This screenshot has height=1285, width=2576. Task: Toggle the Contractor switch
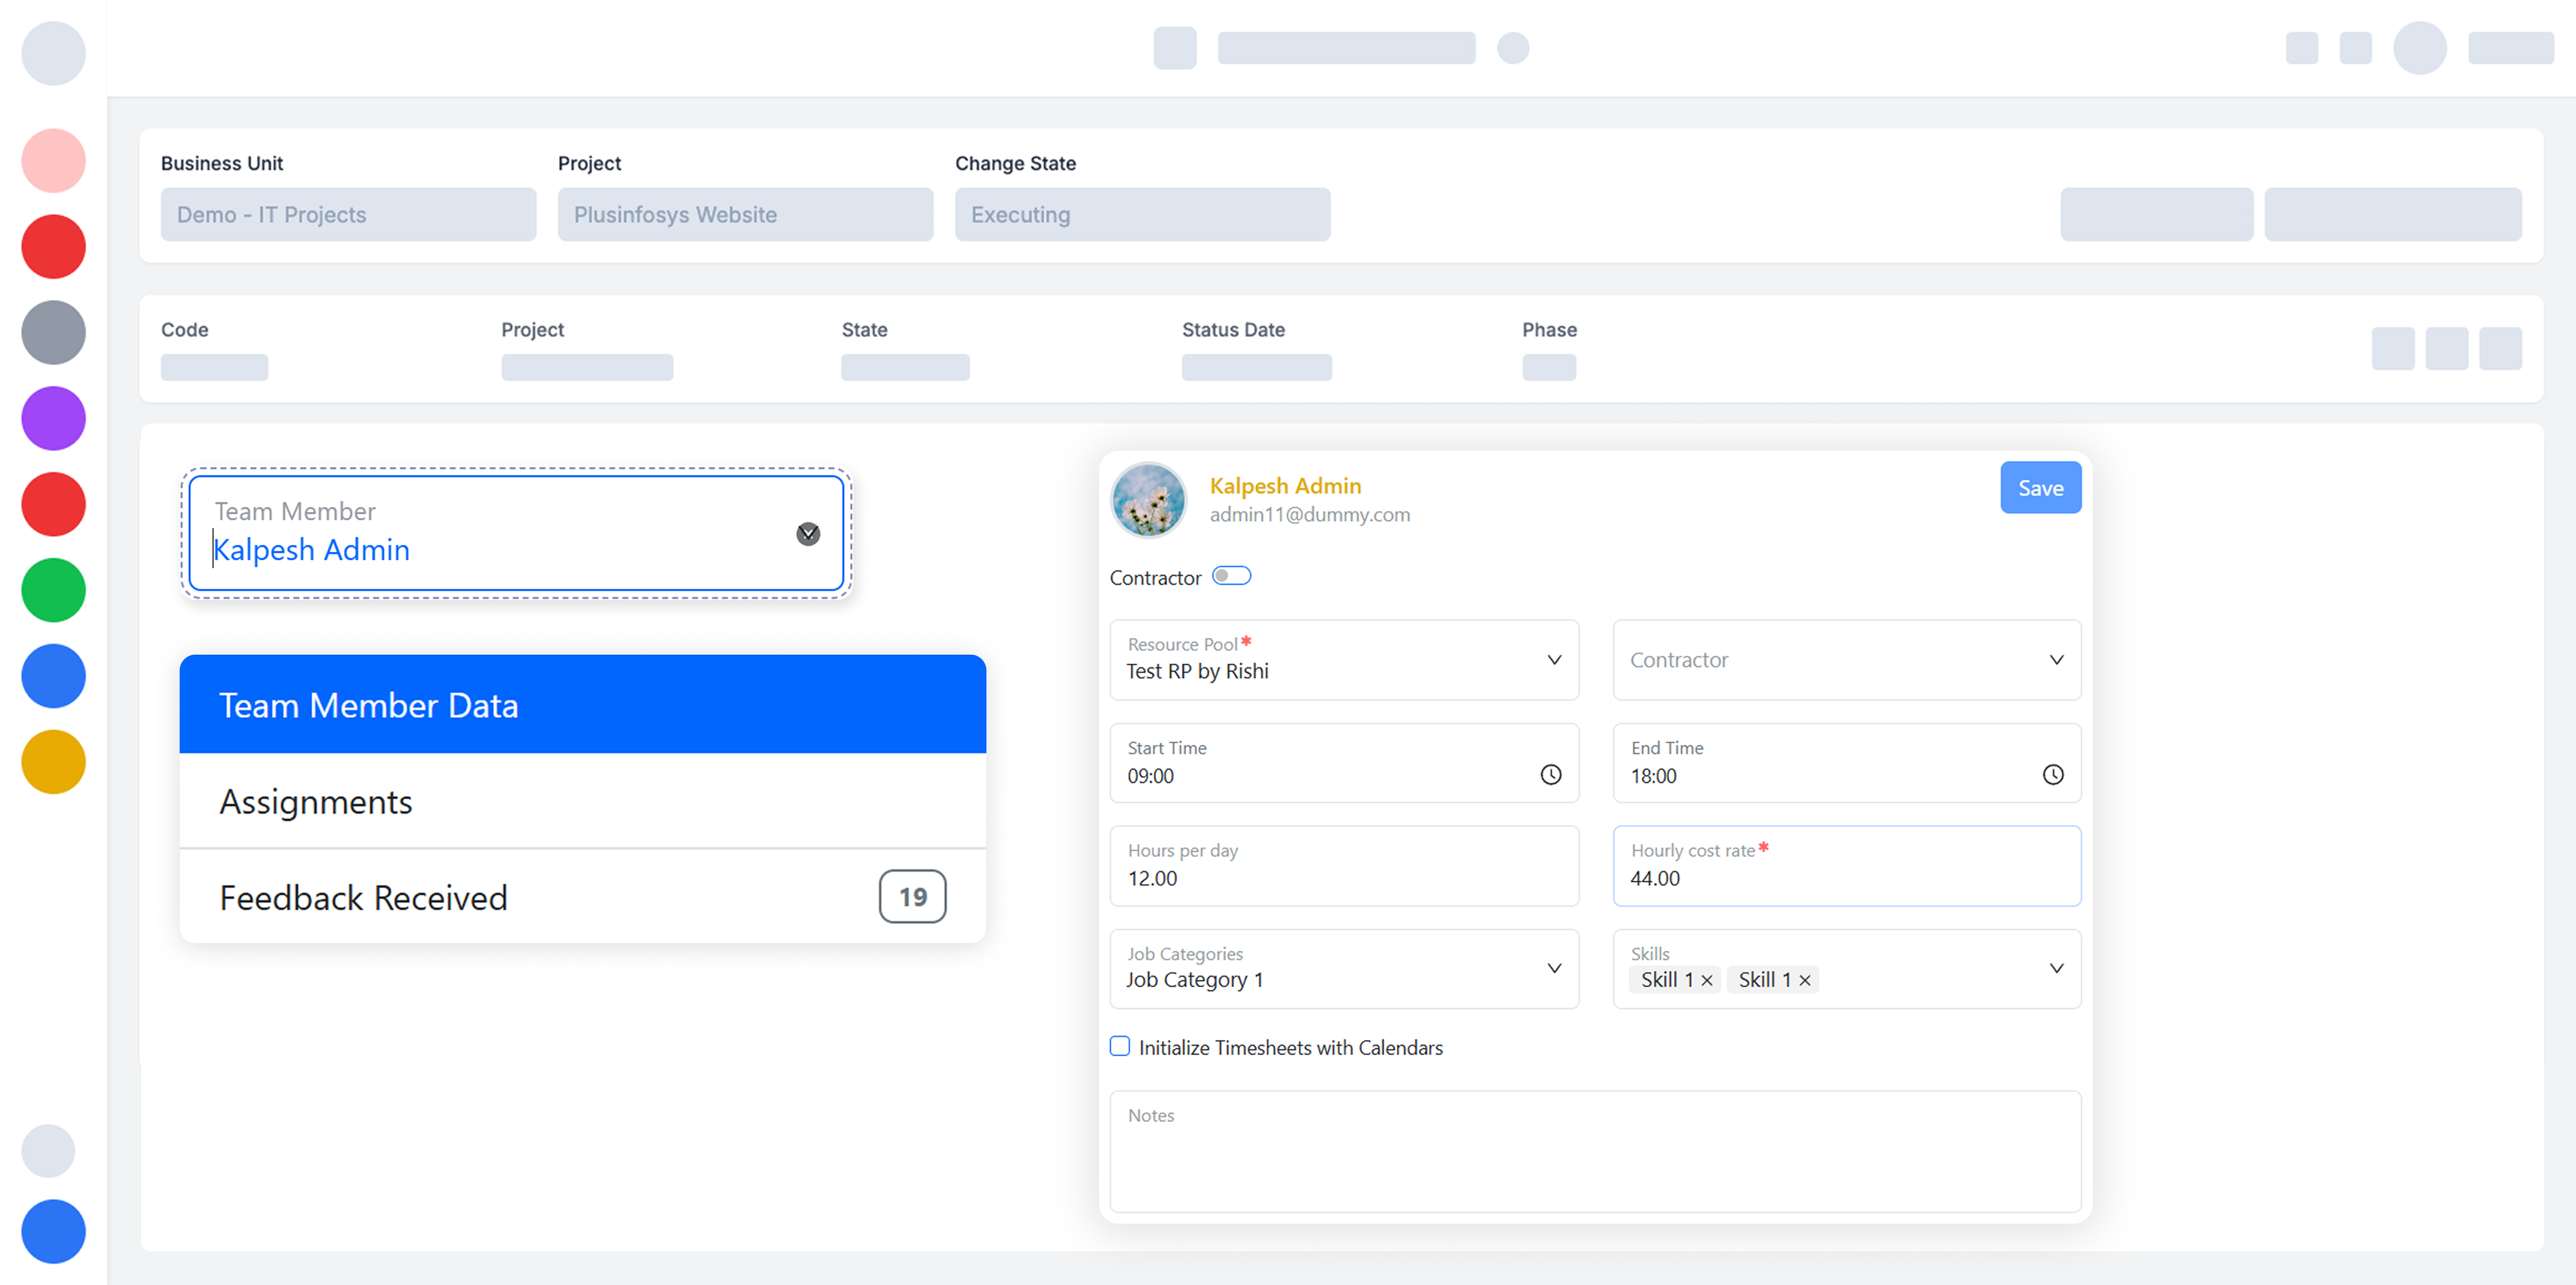pos(1231,576)
